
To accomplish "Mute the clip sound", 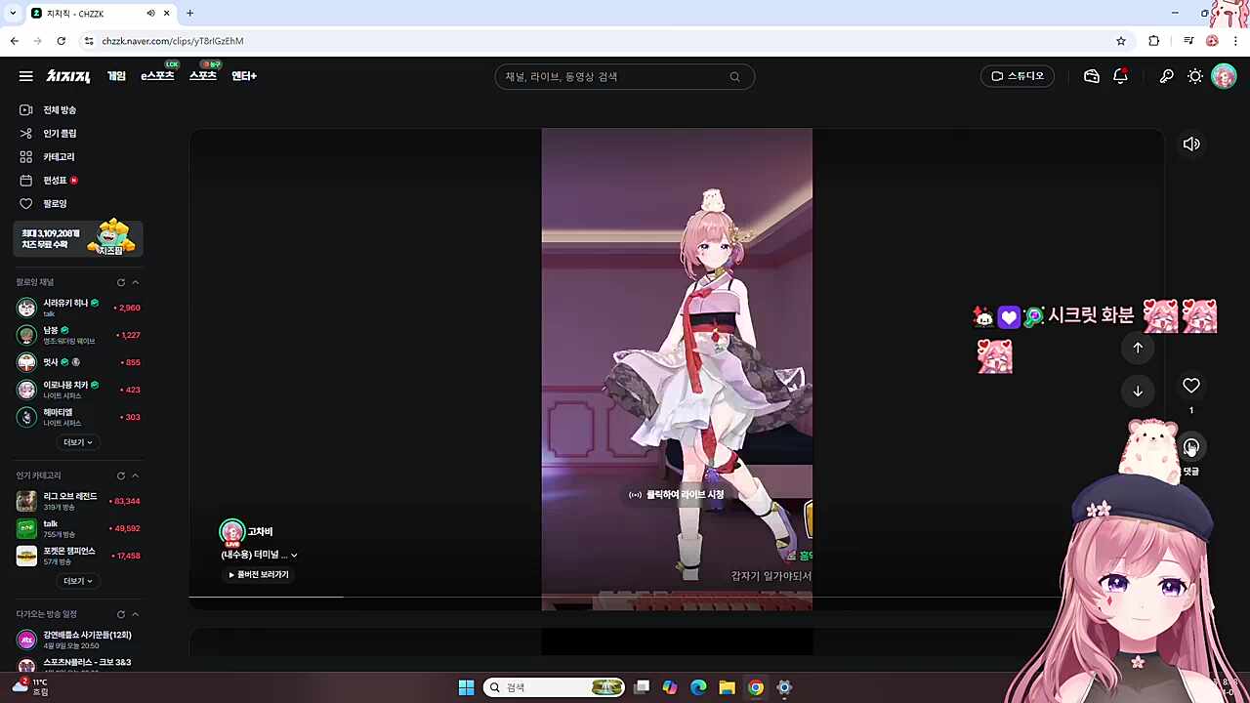I will tap(1191, 145).
